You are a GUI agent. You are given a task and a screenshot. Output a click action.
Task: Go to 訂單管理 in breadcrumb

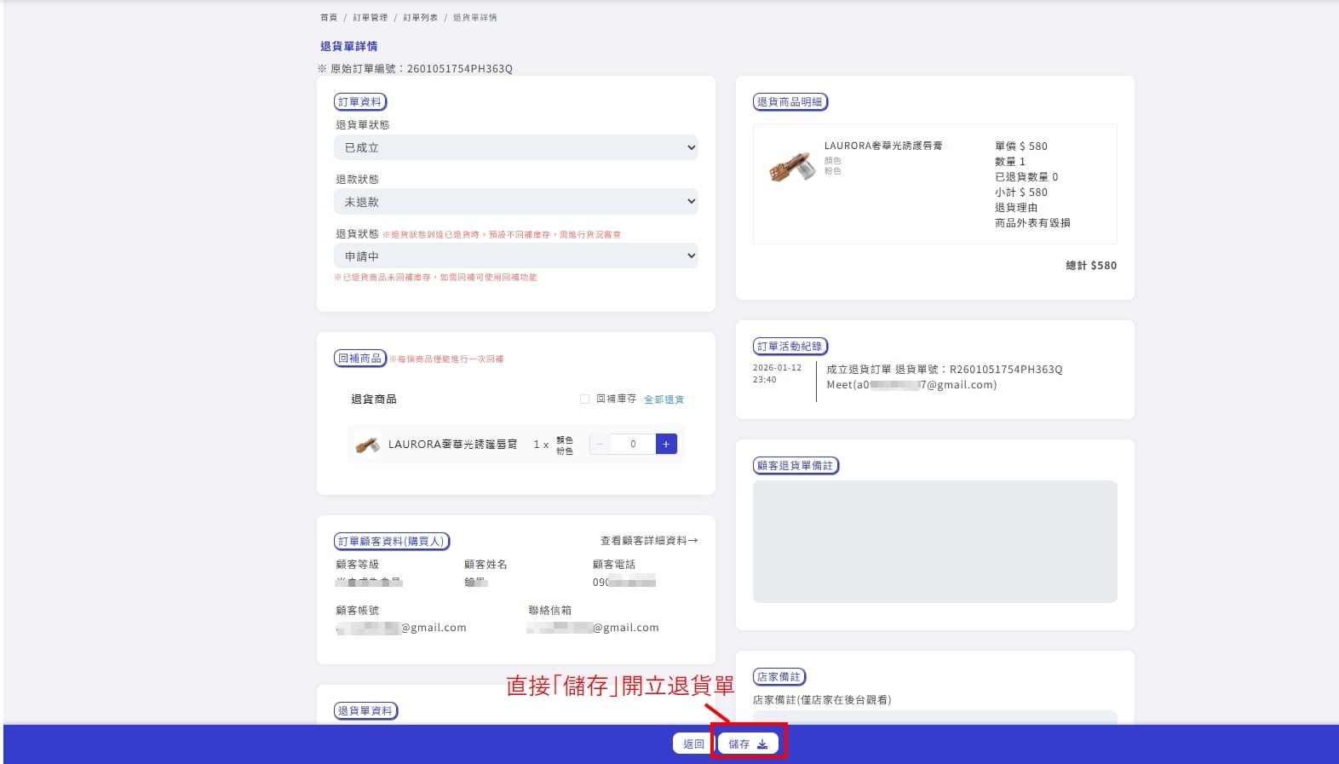click(x=371, y=17)
